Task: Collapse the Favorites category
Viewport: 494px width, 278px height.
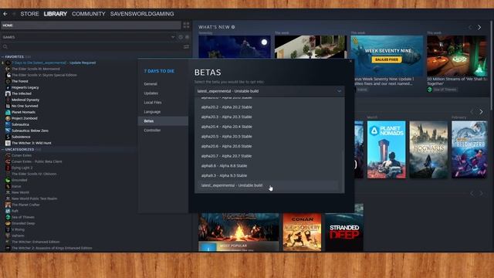Action: (3, 56)
